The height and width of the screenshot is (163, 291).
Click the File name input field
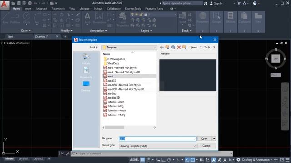(158, 139)
